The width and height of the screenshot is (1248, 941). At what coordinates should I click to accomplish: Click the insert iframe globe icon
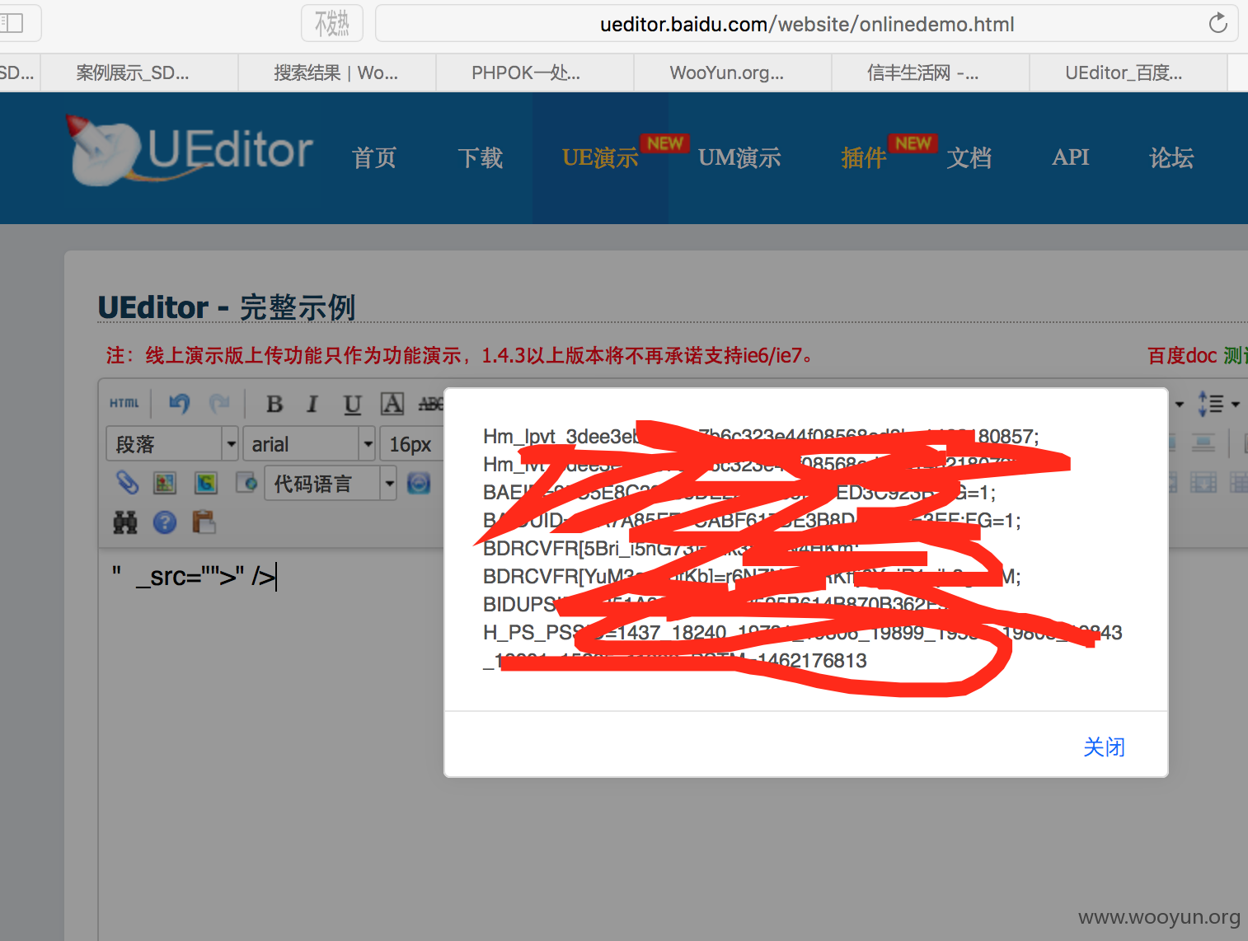[x=246, y=483]
